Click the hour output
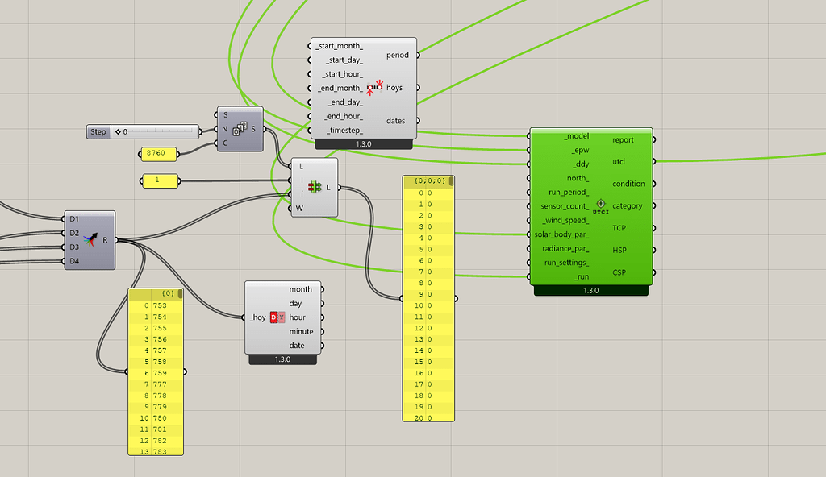 tap(297, 317)
